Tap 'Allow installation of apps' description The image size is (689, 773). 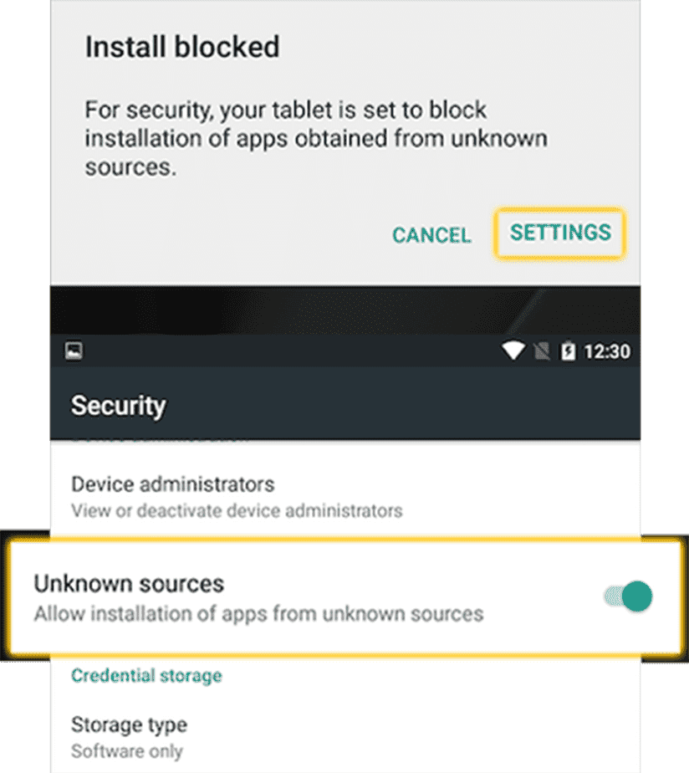258,614
